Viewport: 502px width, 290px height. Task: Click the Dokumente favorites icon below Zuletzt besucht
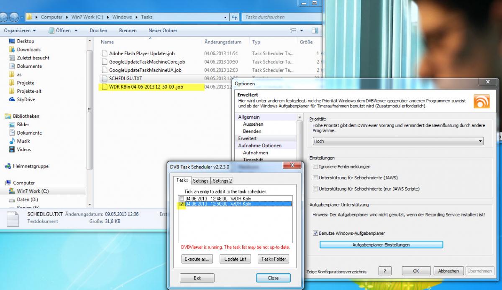pyautogui.click(x=12, y=66)
